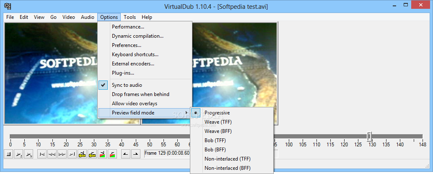Open Performance... settings
The image size is (433, 174).
(145, 27)
